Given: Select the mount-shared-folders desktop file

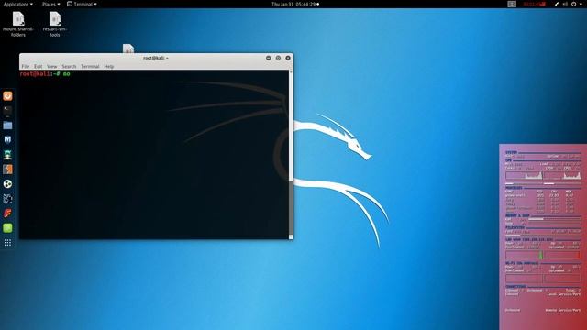Looking at the screenshot, I should pos(18,24).
